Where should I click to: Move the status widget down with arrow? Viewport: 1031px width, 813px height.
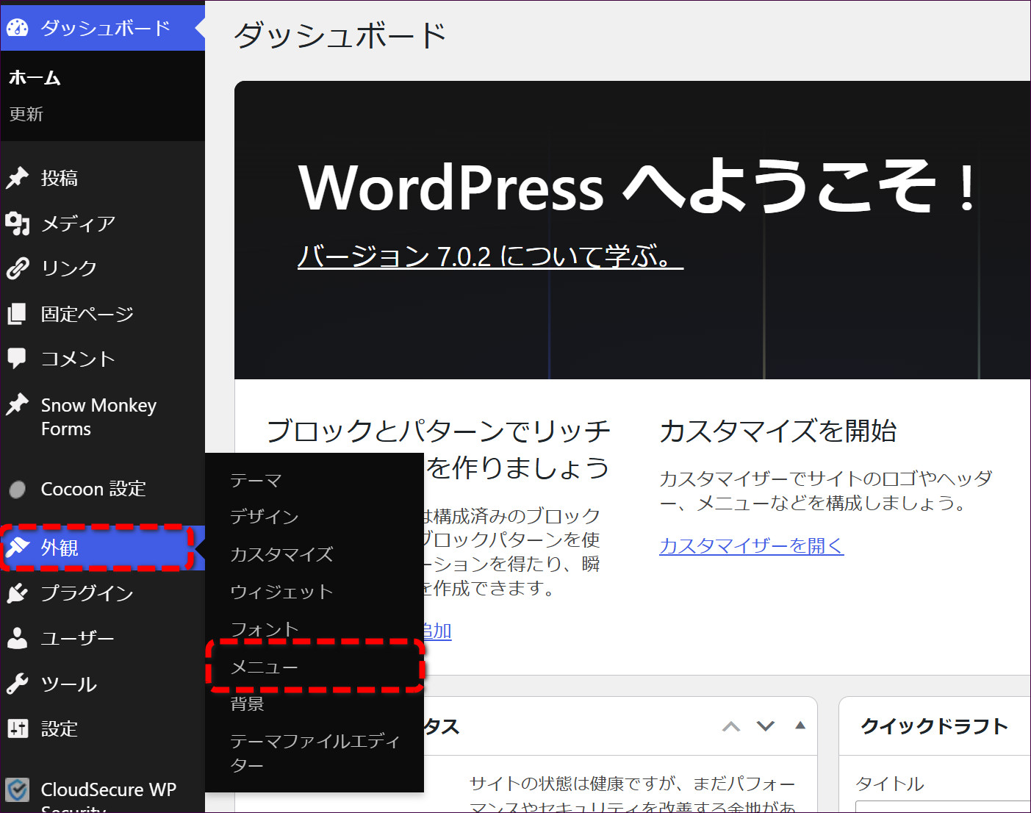point(766,726)
